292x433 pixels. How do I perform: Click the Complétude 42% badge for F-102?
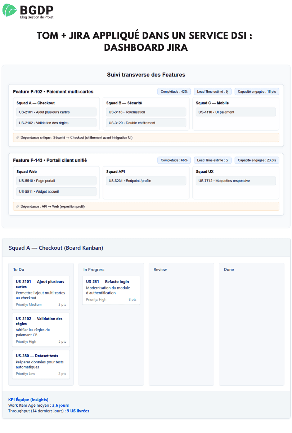click(x=174, y=91)
